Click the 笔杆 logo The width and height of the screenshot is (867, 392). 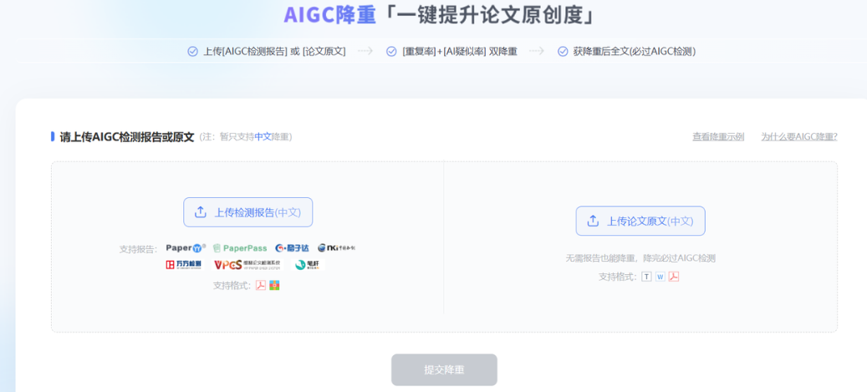point(308,264)
